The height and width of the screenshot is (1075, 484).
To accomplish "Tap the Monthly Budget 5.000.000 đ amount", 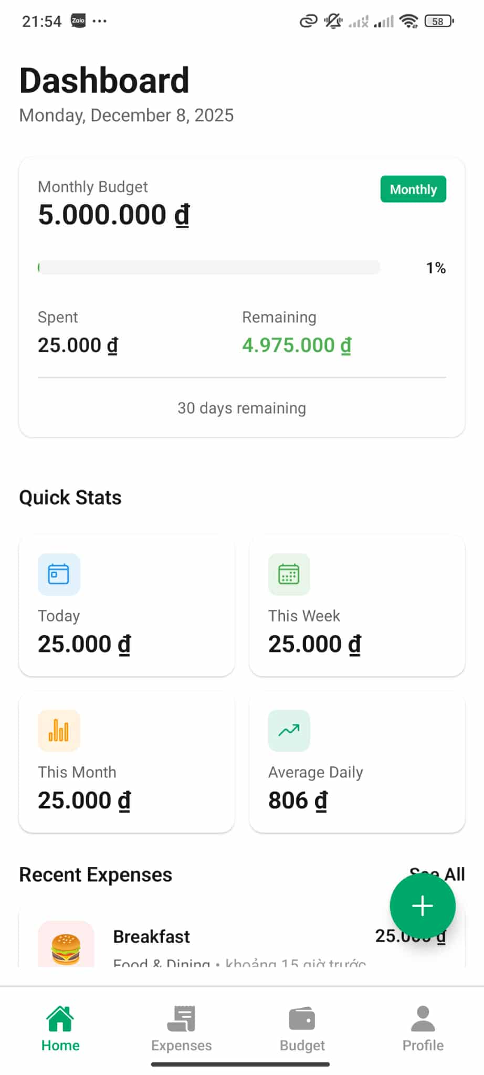I will [x=114, y=215].
